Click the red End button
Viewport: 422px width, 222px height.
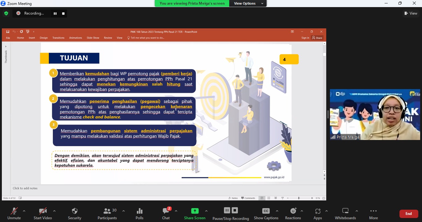coord(408,214)
